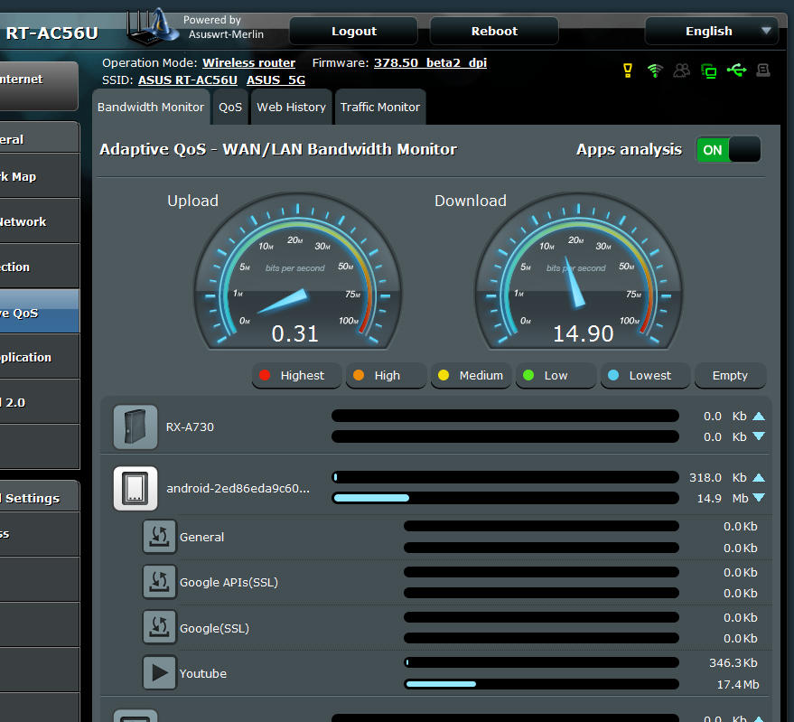Click the Highest priority filter
The image size is (794, 722).
pyautogui.click(x=296, y=375)
